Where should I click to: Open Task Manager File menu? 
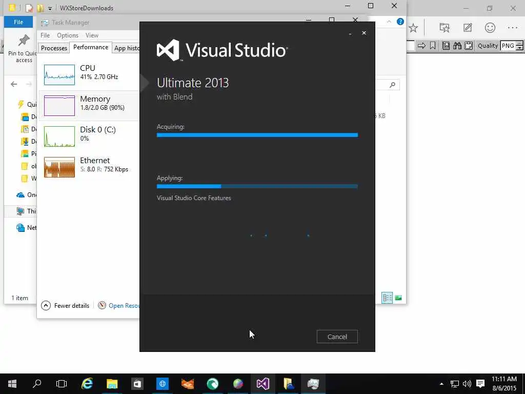[45, 35]
